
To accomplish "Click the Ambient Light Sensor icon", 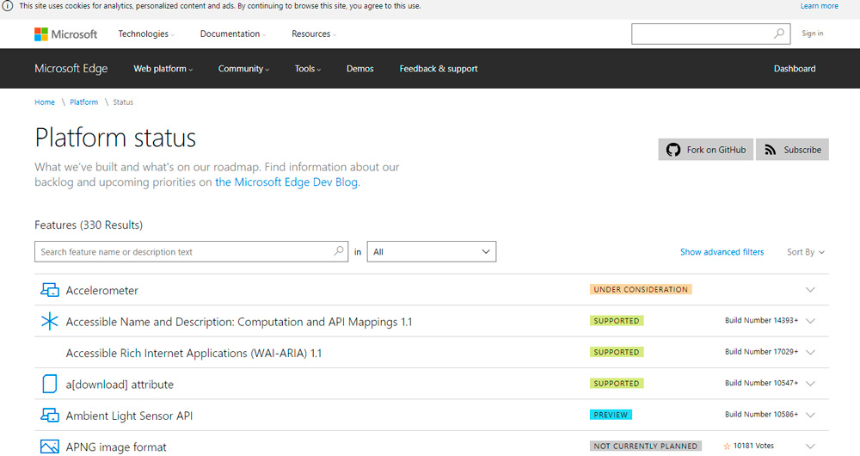I will coord(50,416).
